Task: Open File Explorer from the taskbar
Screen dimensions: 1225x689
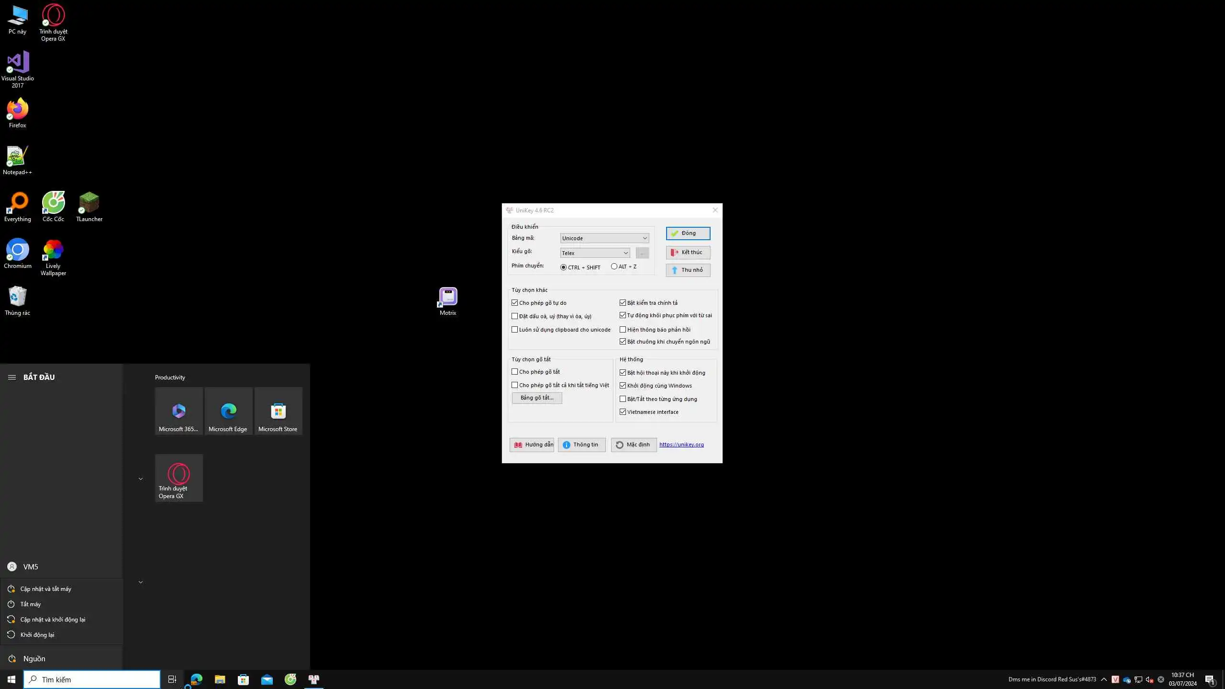Action: 220,679
